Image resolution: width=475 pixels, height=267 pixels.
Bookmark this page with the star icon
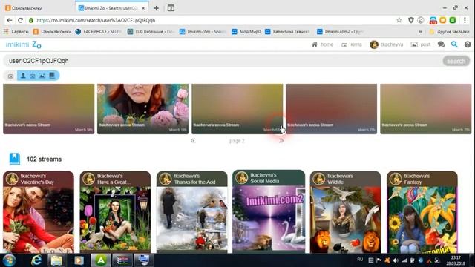399,20
